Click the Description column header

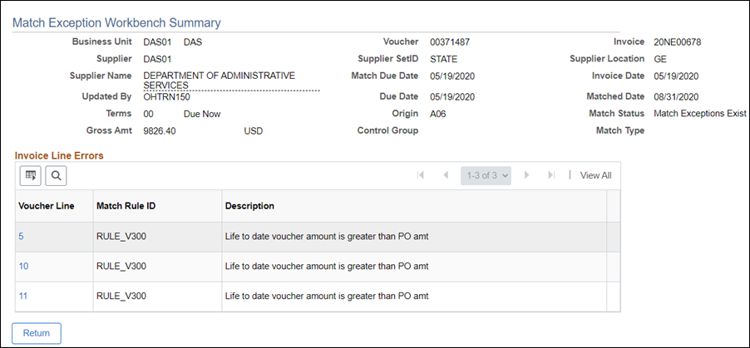pos(249,206)
